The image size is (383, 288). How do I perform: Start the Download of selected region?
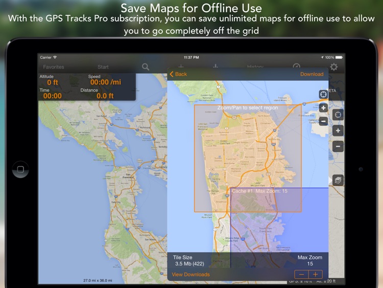point(312,74)
